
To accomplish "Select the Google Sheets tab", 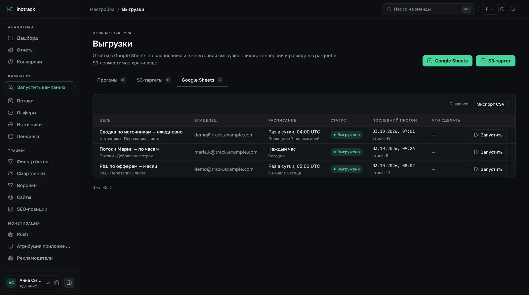I will point(202,80).
